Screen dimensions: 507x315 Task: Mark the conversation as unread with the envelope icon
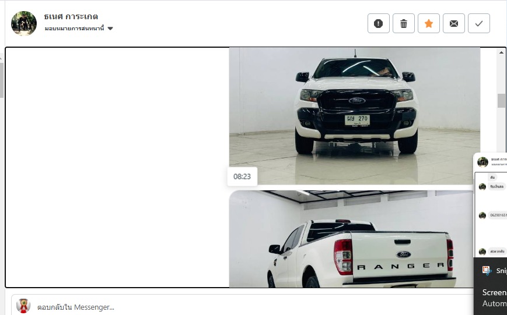454,23
